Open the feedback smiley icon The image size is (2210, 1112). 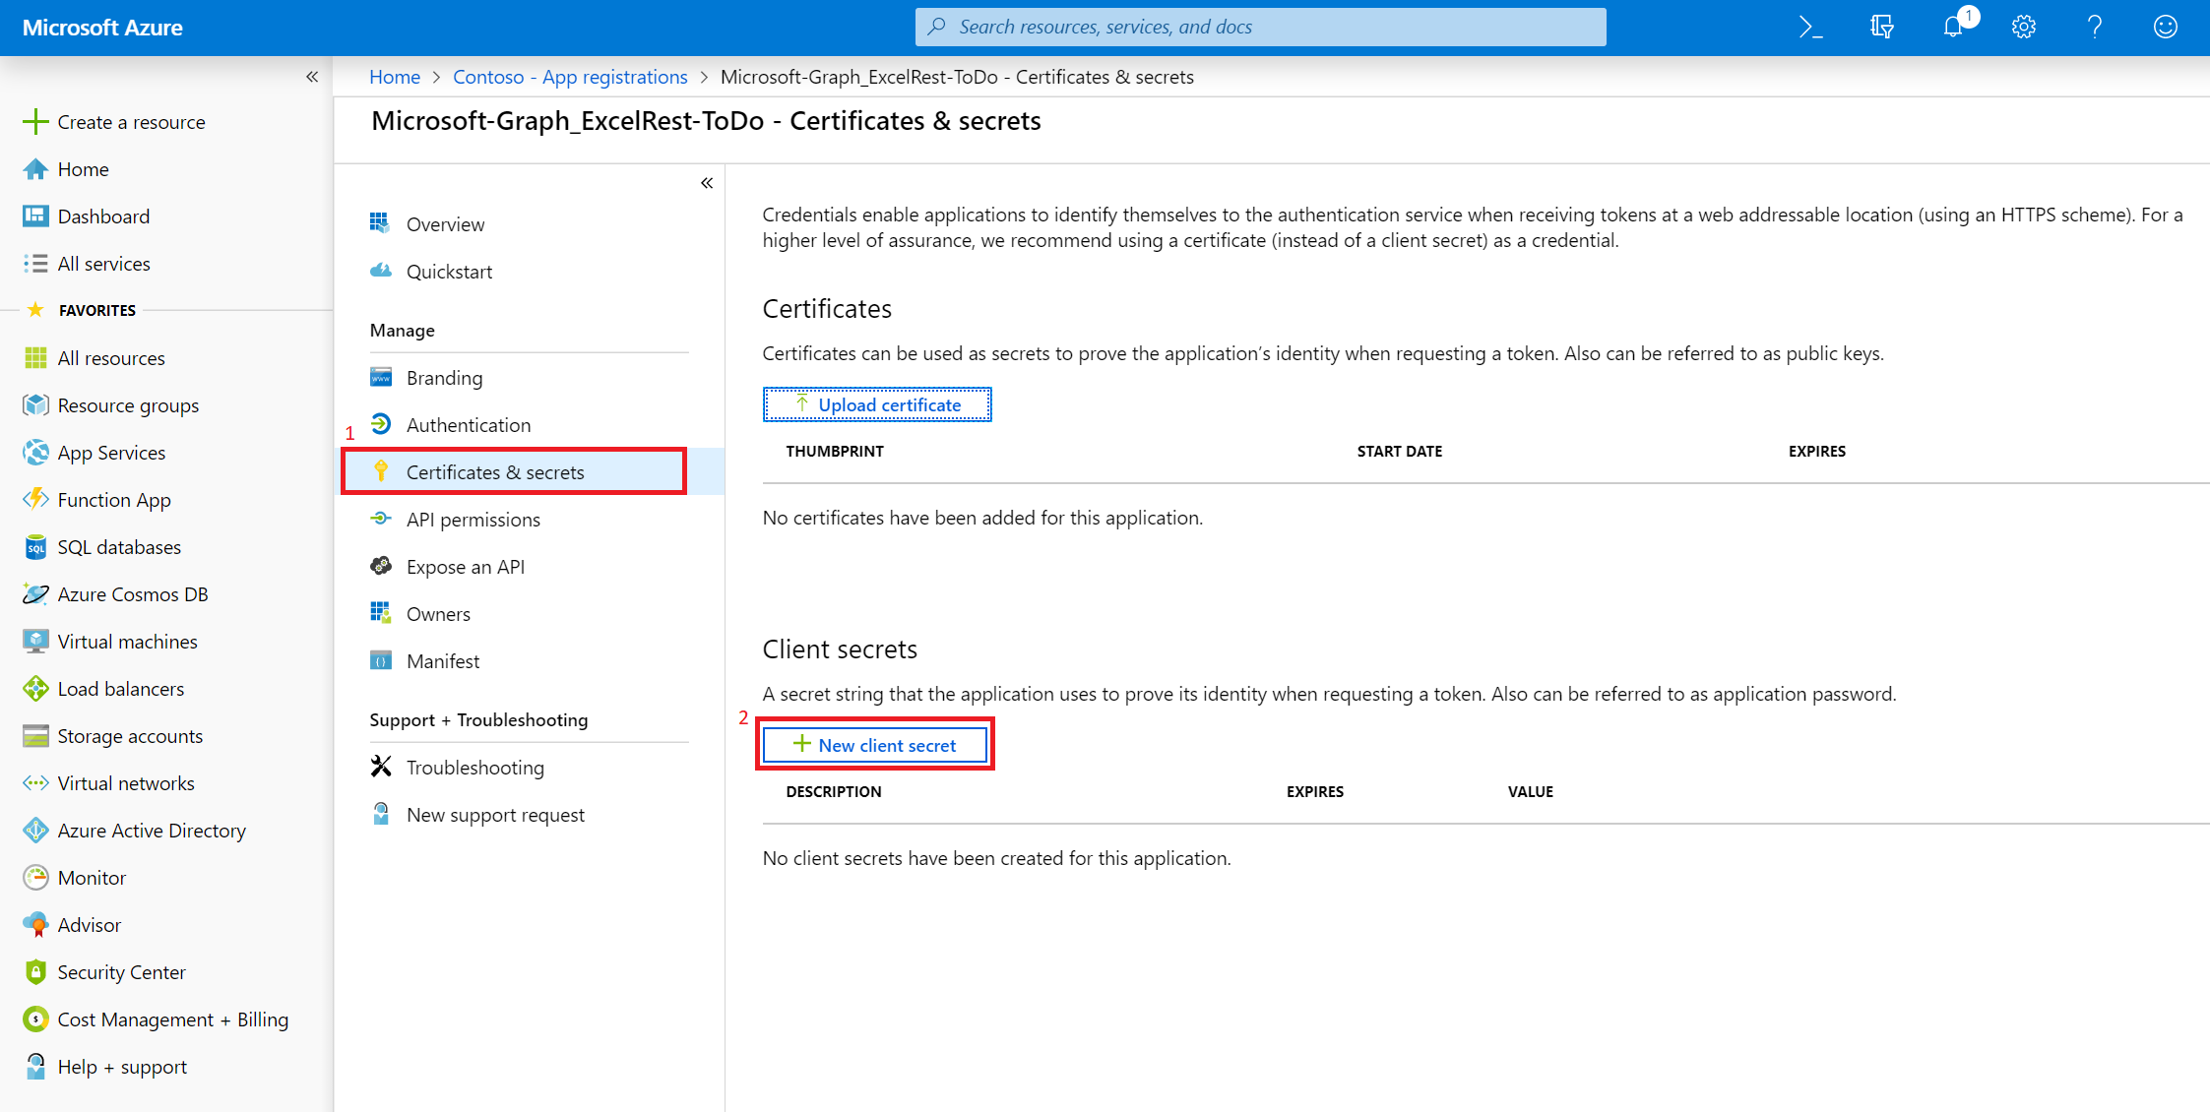coord(2166,27)
